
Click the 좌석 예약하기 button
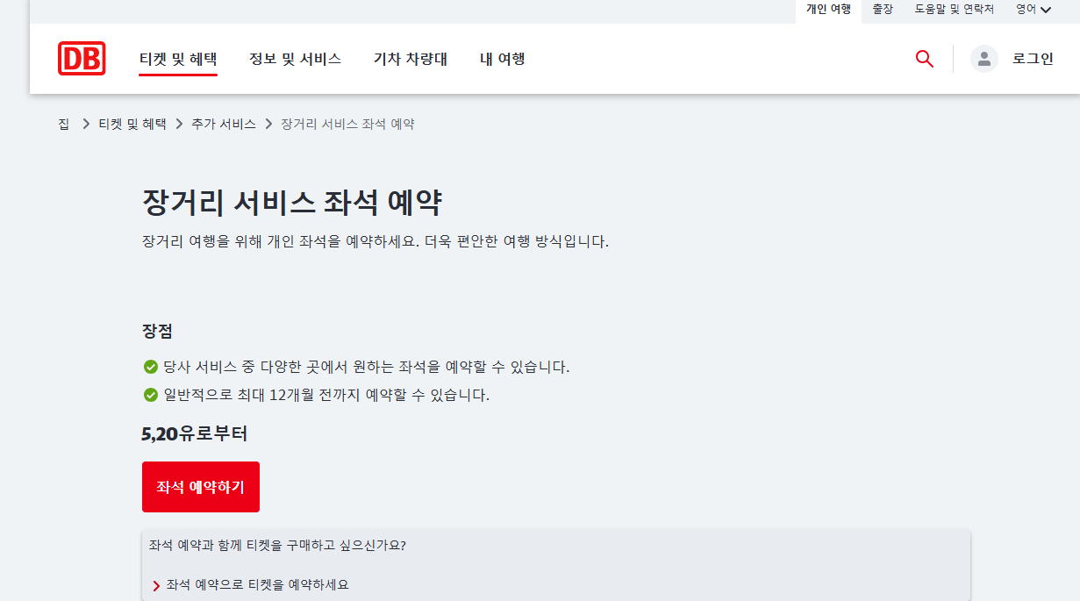201,487
